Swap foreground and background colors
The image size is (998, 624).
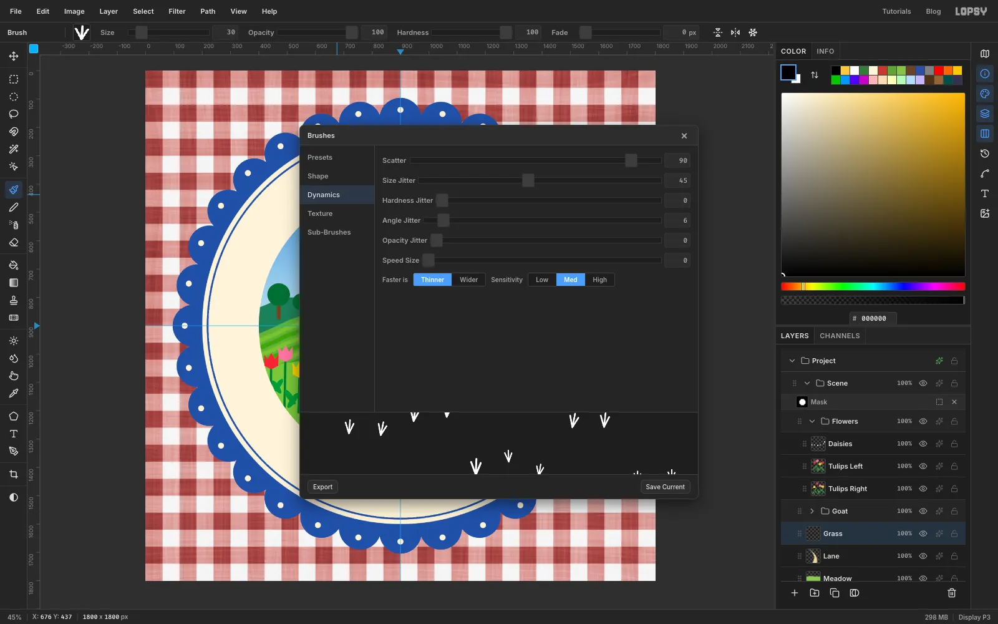815,75
